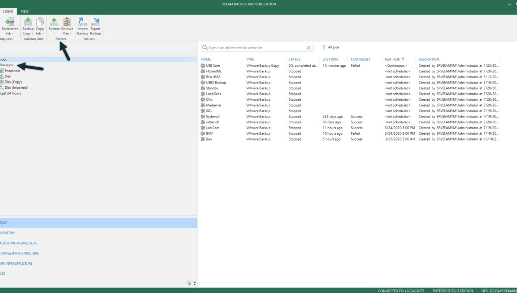Switch to the HOME ribbon tab
Viewport: 517px width, 293px height.
[8, 11]
